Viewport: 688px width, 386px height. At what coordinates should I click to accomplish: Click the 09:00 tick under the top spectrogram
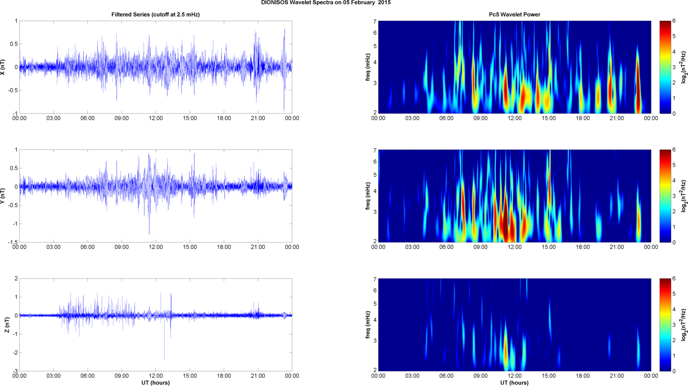tap(480, 118)
